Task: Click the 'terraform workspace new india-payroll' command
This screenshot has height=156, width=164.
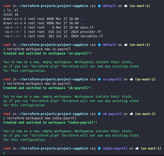Action: click(42, 118)
